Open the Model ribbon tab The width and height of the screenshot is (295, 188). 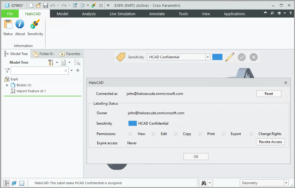62,13
